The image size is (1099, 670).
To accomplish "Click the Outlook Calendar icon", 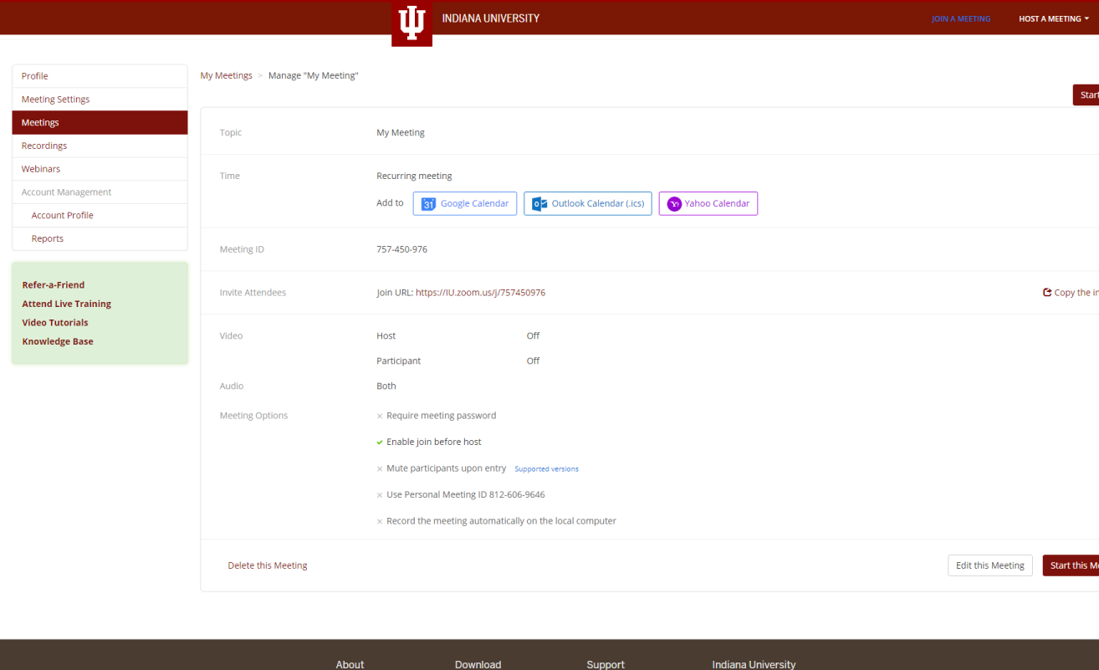I will (x=539, y=204).
